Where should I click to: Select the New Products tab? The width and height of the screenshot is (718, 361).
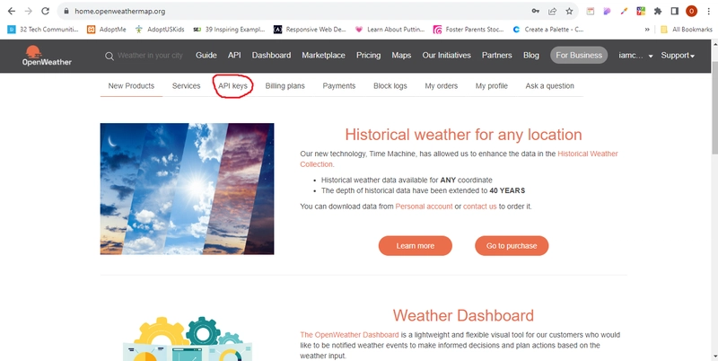point(131,85)
